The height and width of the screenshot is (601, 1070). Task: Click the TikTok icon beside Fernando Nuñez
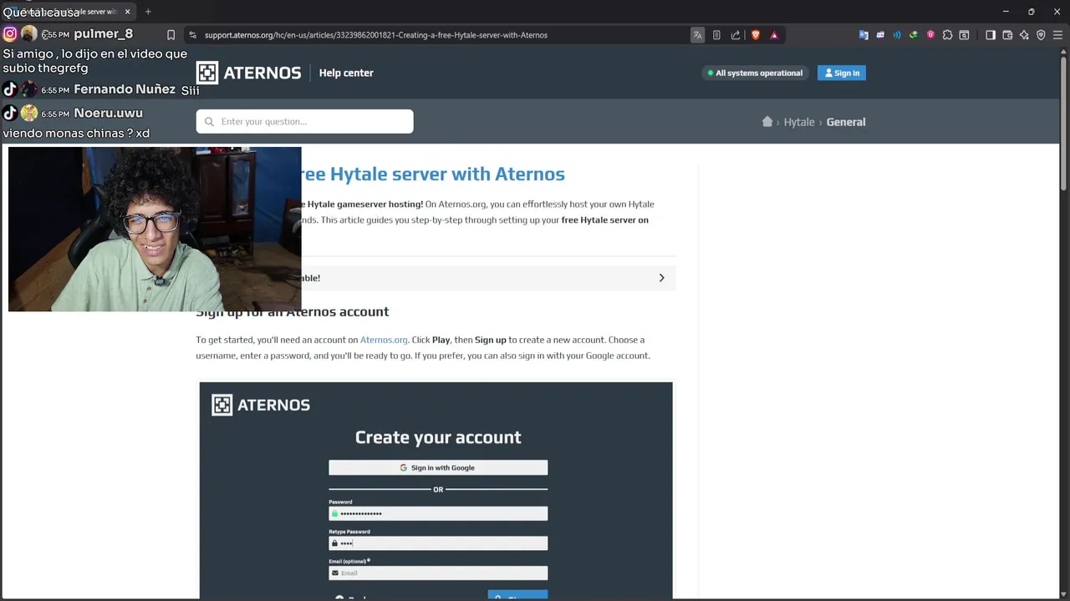[10, 89]
